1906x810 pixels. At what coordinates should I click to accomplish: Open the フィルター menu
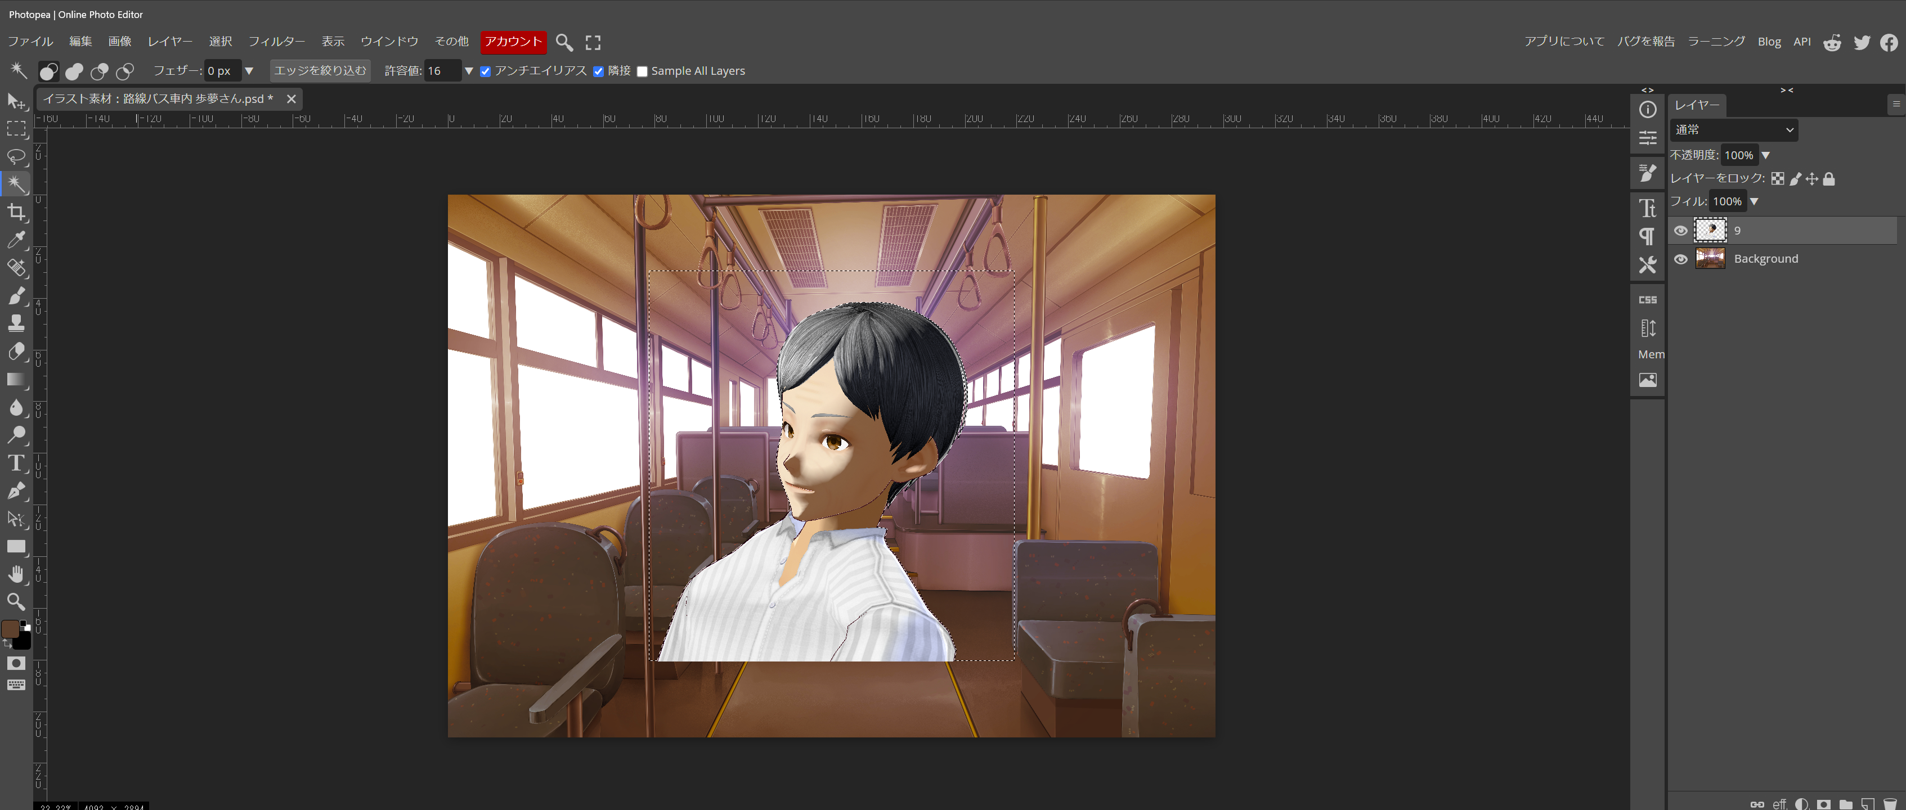[x=276, y=42]
